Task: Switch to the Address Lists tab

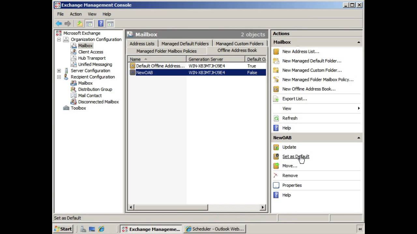Action: click(x=142, y=44)
